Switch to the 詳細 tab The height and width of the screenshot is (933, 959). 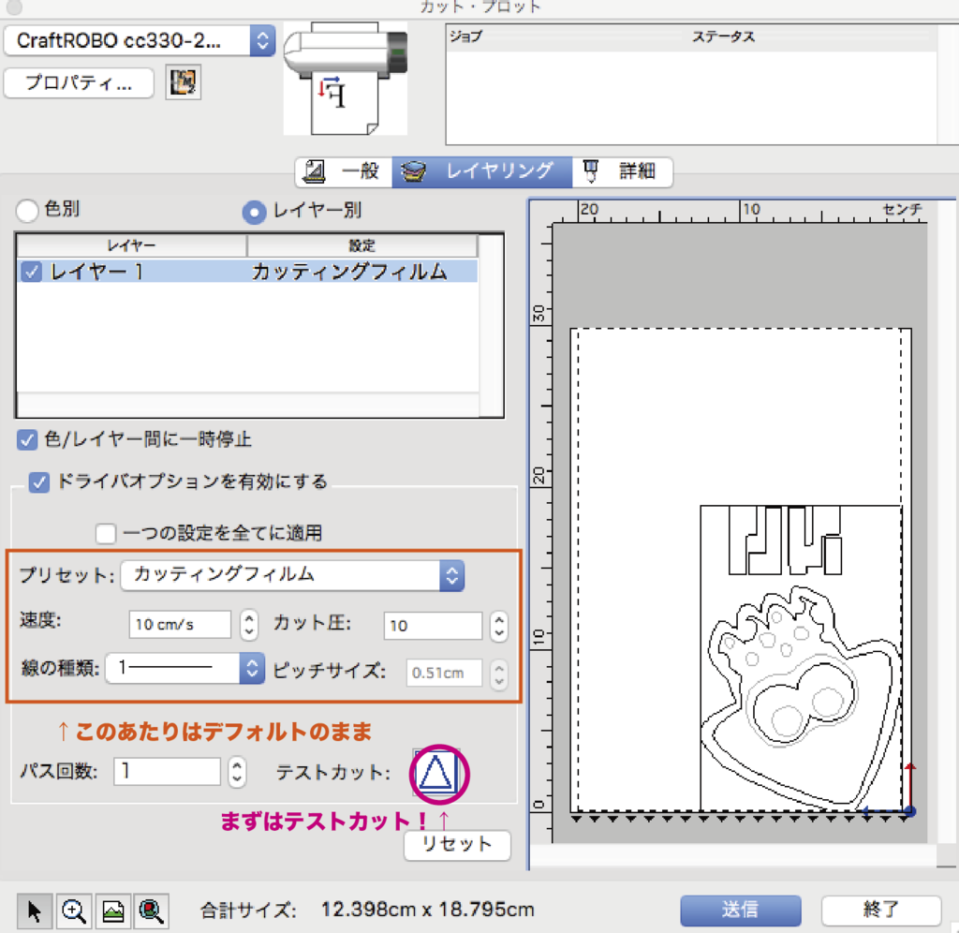point(622,171)
